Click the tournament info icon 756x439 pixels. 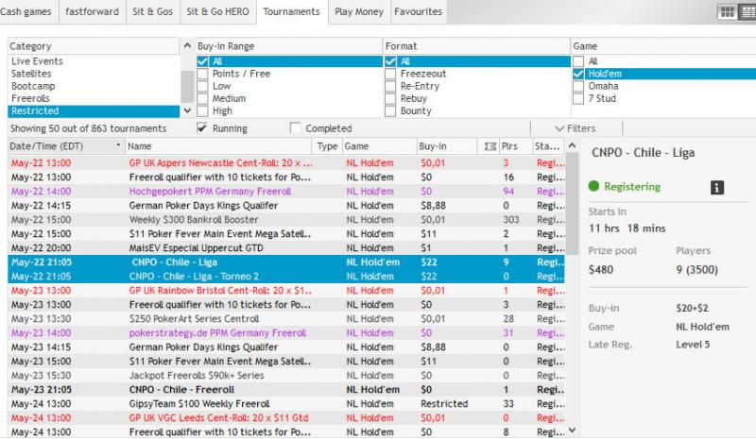pyautogui.click(x=717, y=187)
